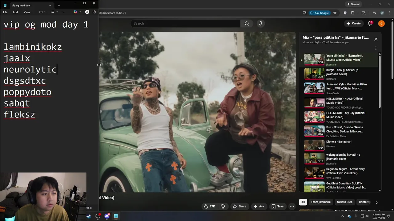Play 'Segundo, Siguro - Arthur Nery' video
Screen dimensions: 394x221
(x=339, y=173)
